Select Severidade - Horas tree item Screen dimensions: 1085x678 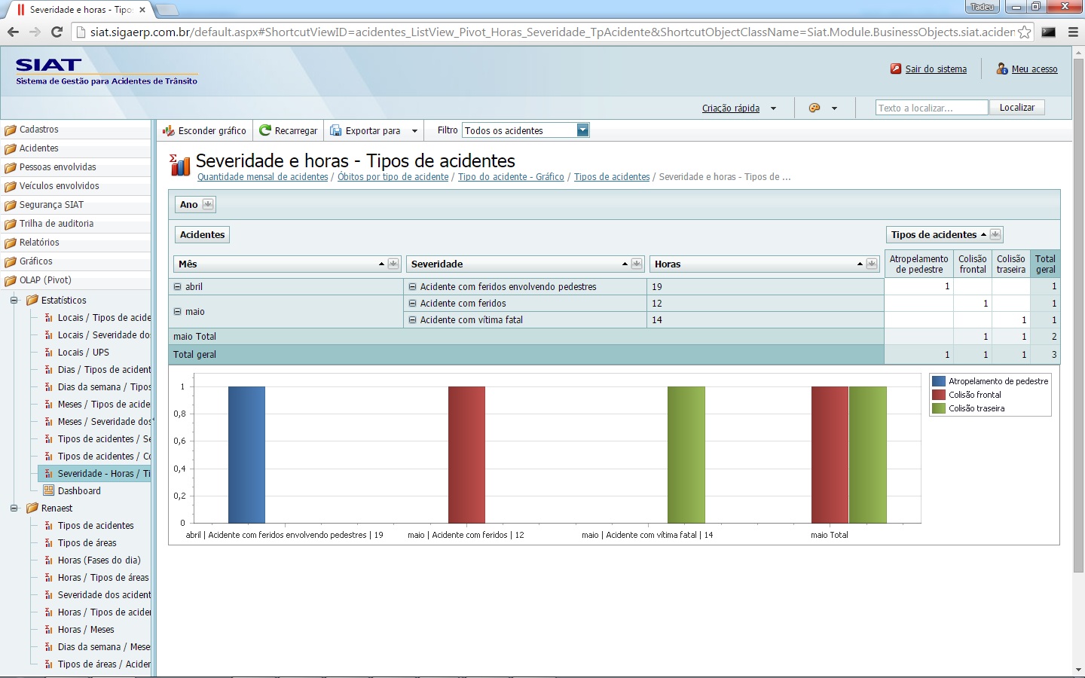(x=95, y=473)
